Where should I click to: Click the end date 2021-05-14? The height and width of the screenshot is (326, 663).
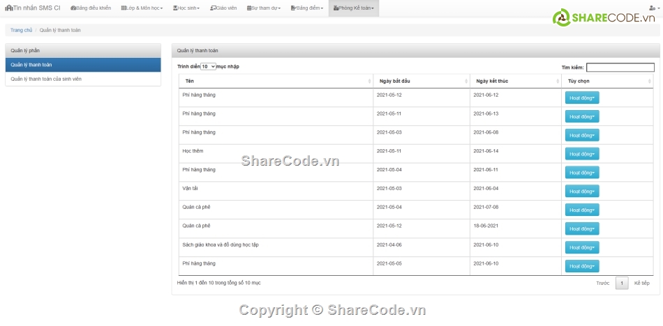pos(486,150)
